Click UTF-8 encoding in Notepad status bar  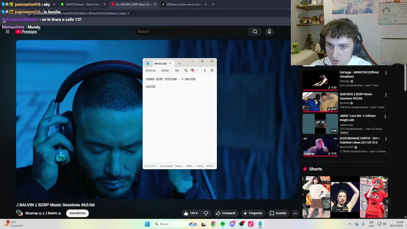pos(209,166)
